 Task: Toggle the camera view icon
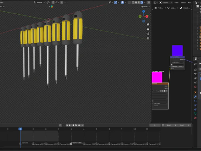click(148, 34)
